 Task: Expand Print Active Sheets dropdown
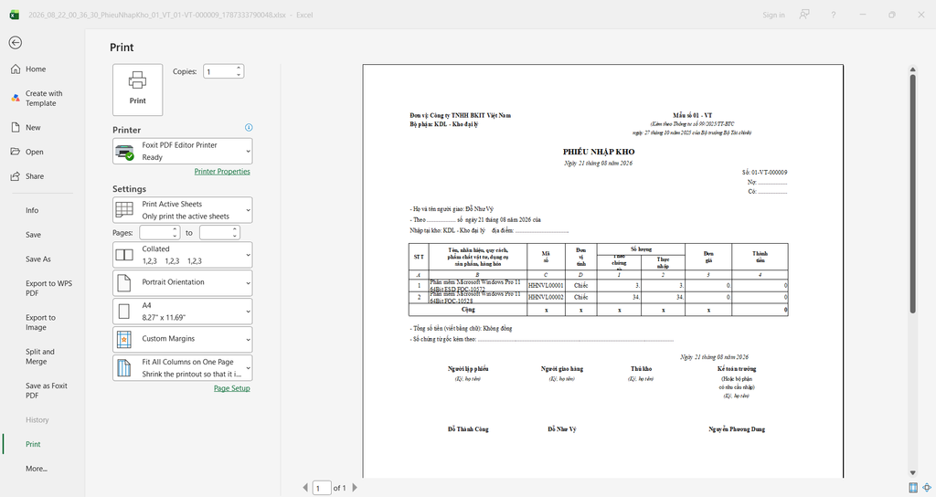tap(182, 210)
